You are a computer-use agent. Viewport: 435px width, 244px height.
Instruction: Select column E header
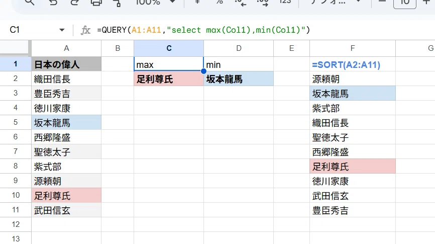291,48
